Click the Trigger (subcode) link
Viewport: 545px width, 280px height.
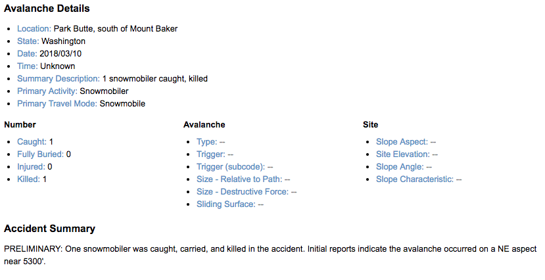pos(231,167)
